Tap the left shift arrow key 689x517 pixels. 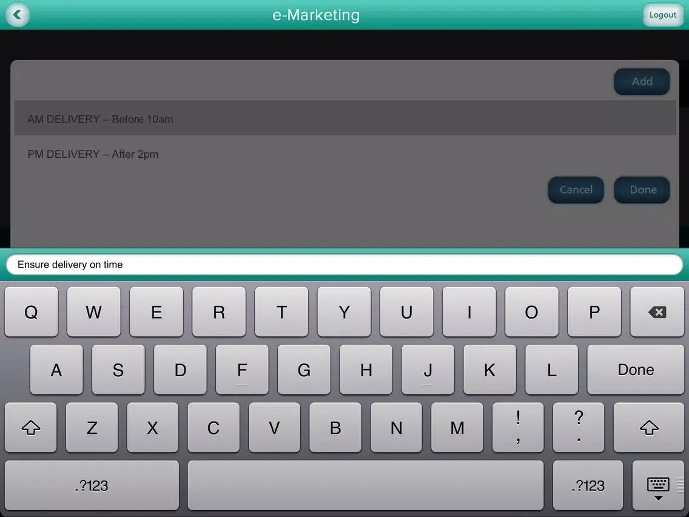31,427
